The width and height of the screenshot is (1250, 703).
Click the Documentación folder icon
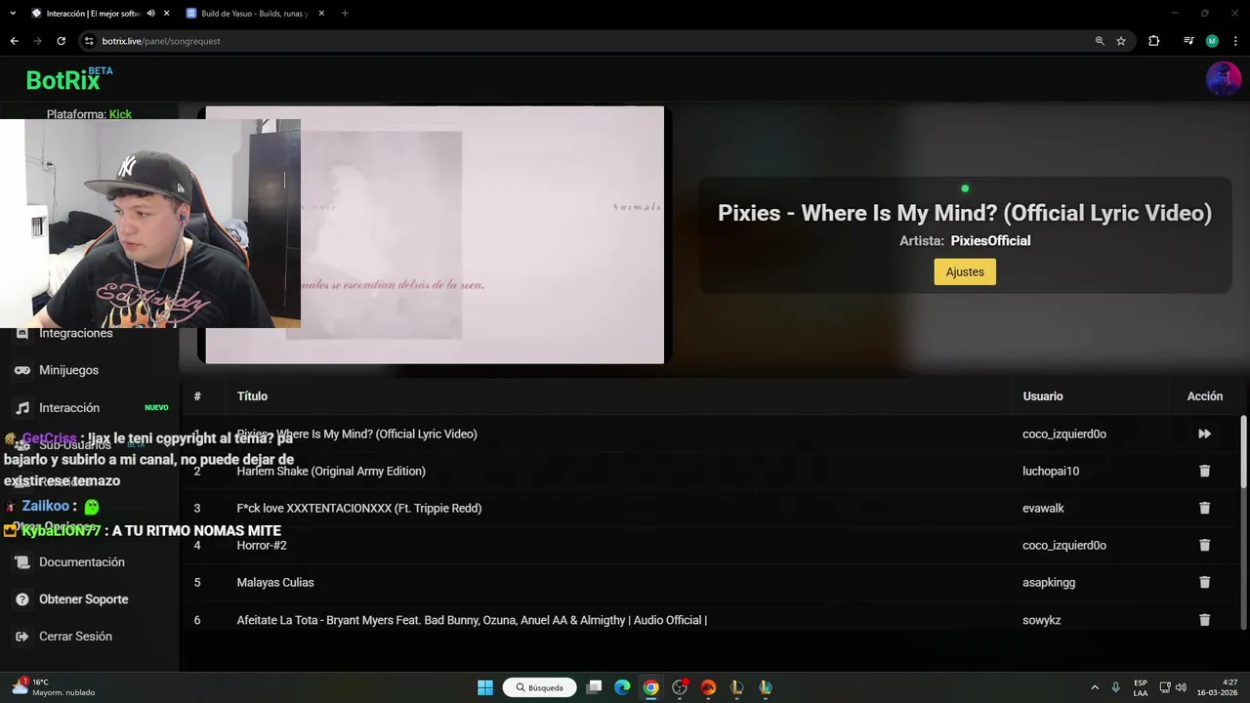[x=21, y=562]
